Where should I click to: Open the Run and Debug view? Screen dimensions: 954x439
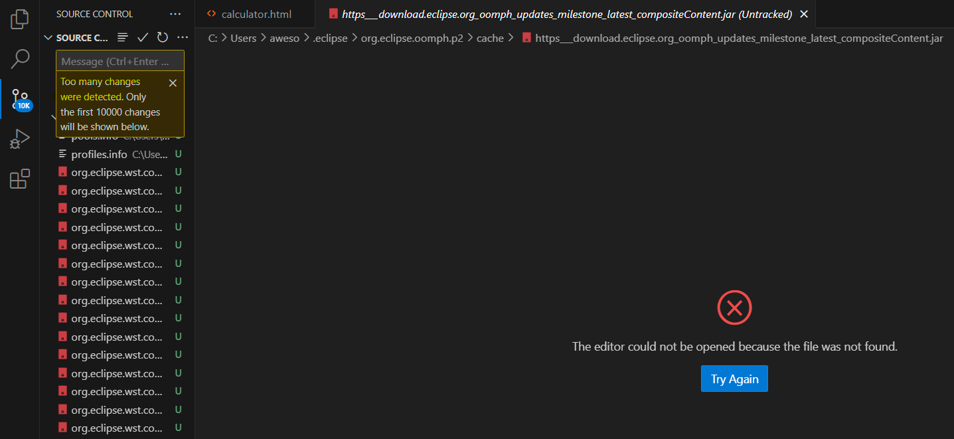point(20,139)
